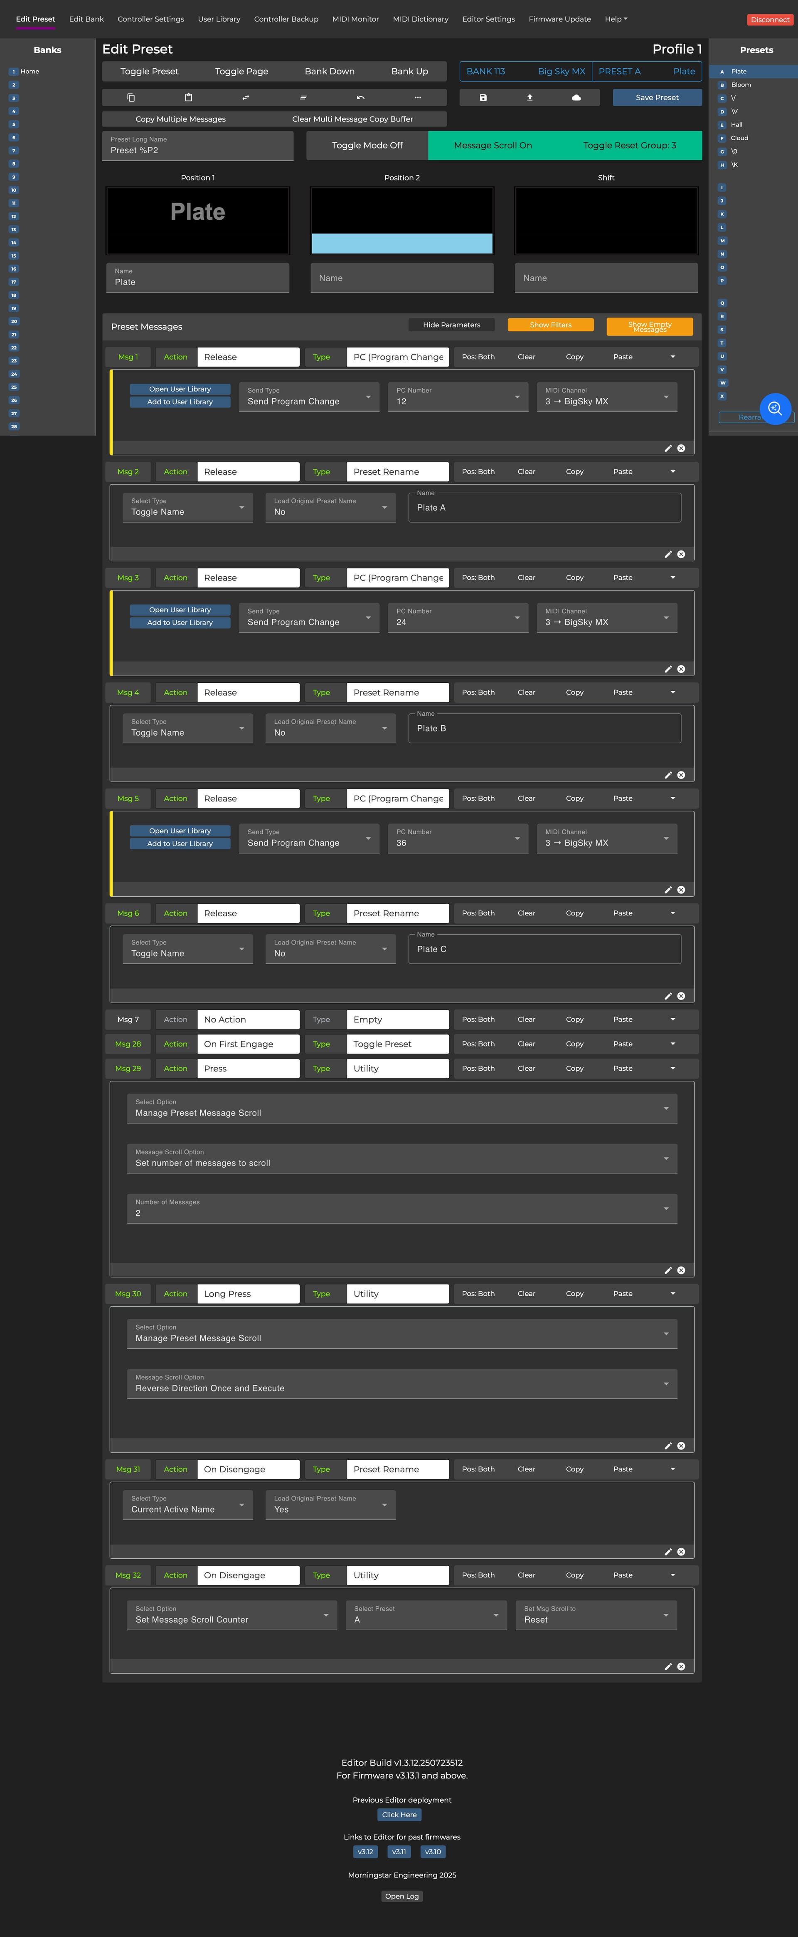
Task: Click the pencil edit icon under Msg 1
Action: (x=668, y=448)
